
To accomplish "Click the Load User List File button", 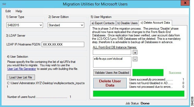I will (21, 77).
